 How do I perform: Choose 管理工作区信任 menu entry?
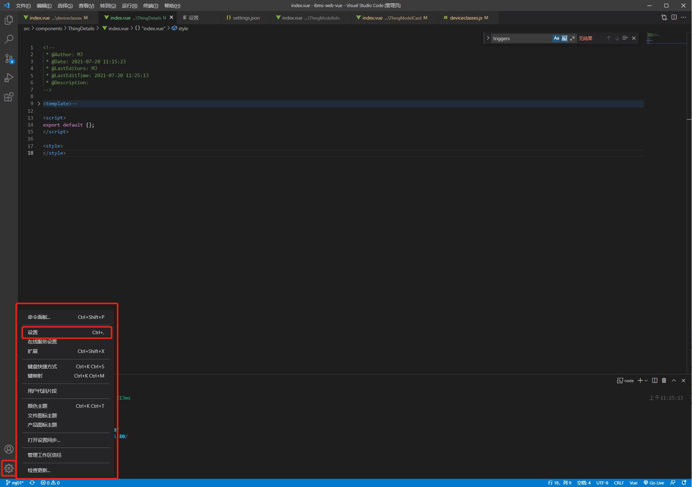point(66,455)
